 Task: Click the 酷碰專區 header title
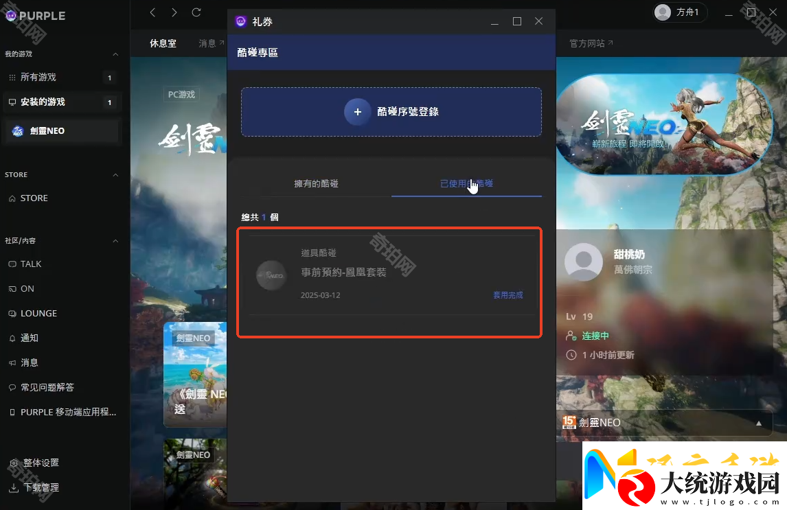coord(258,52)
